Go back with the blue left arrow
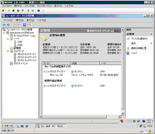Viewport: 155px width, 134px height. coord(4,25)
